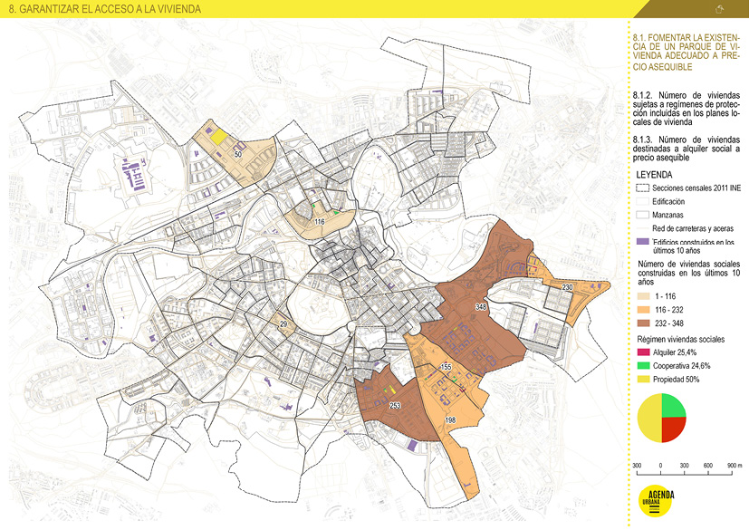Image resolution: width=749 pixels, height=530 pixels.
Task: Click the red slice of the pie chart
Action: click(674, 429)
